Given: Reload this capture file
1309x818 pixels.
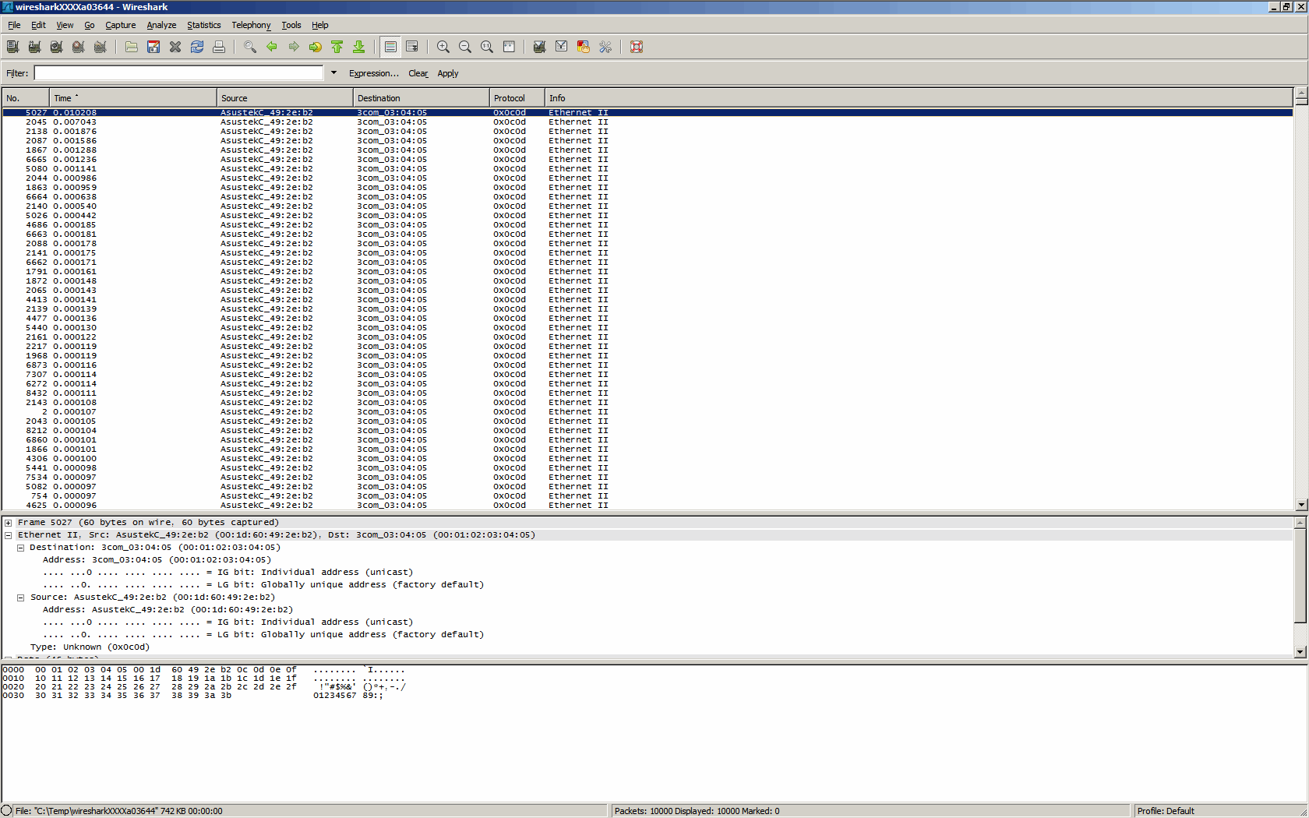Looking at the screenshot, I should 197,47.
